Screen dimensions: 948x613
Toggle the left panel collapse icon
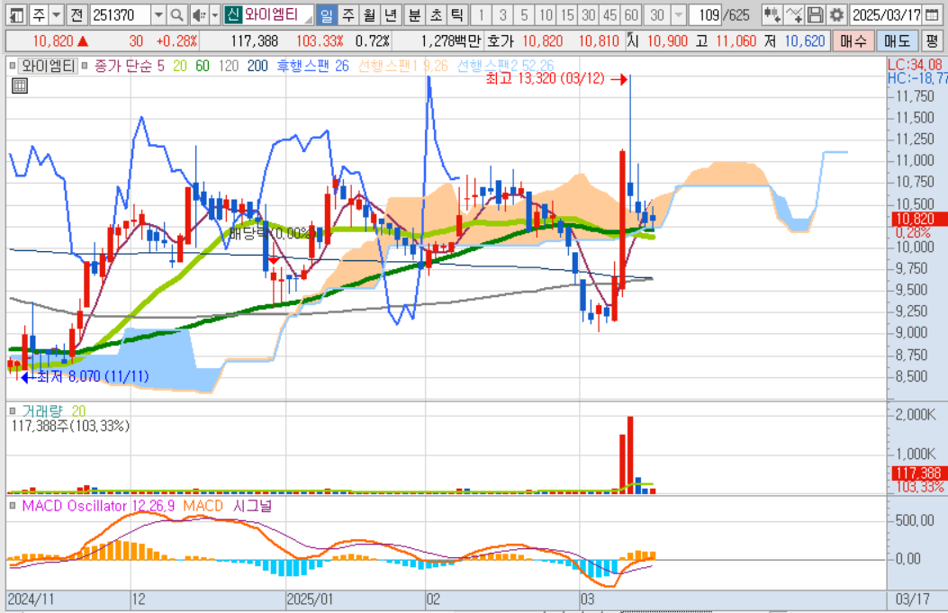[x=16, y=14]
